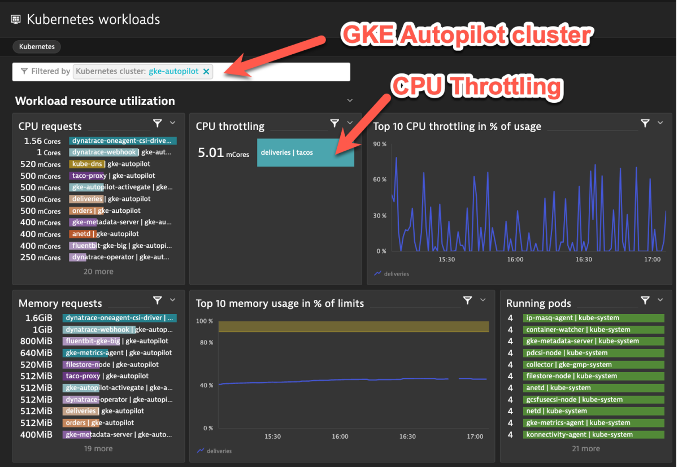Open the filter on the CPU throttling panel

click(334, 123)
